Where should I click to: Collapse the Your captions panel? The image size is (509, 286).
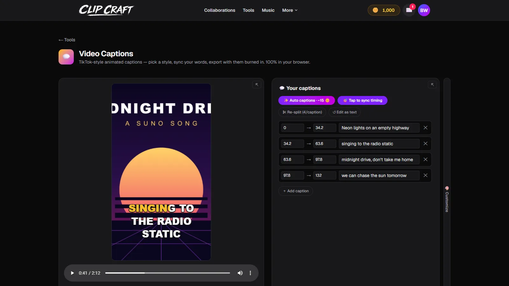(x=432, y=85)
